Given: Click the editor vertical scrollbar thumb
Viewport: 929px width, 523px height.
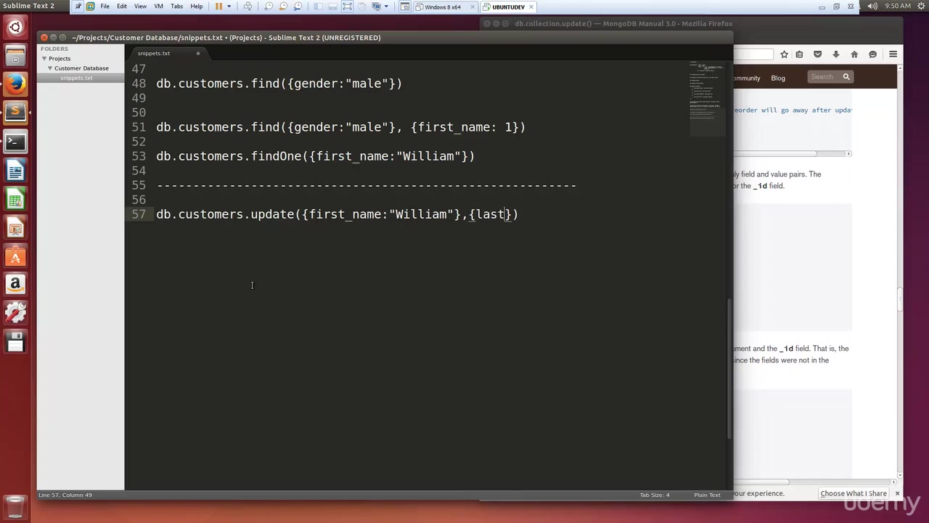Looking at the screenshot, I should pyautogui.click(x=729, y=368).
